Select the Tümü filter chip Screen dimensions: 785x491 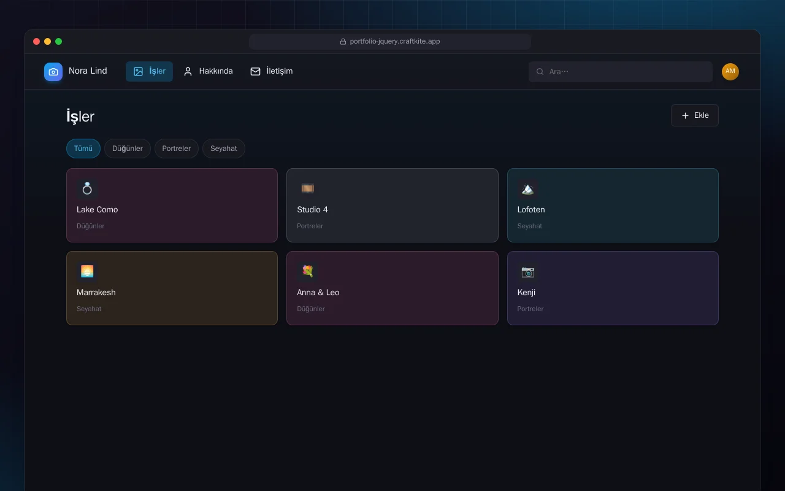(83, 149)
